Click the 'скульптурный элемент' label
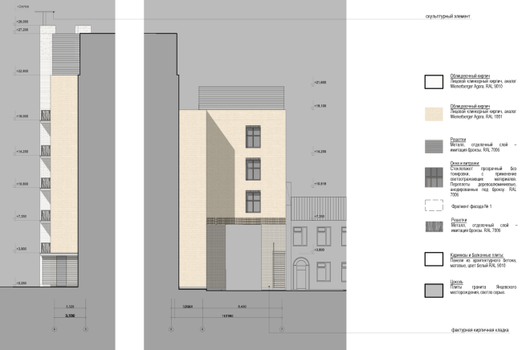The width and height of the screenshot is (522, 350). point(447,16)
